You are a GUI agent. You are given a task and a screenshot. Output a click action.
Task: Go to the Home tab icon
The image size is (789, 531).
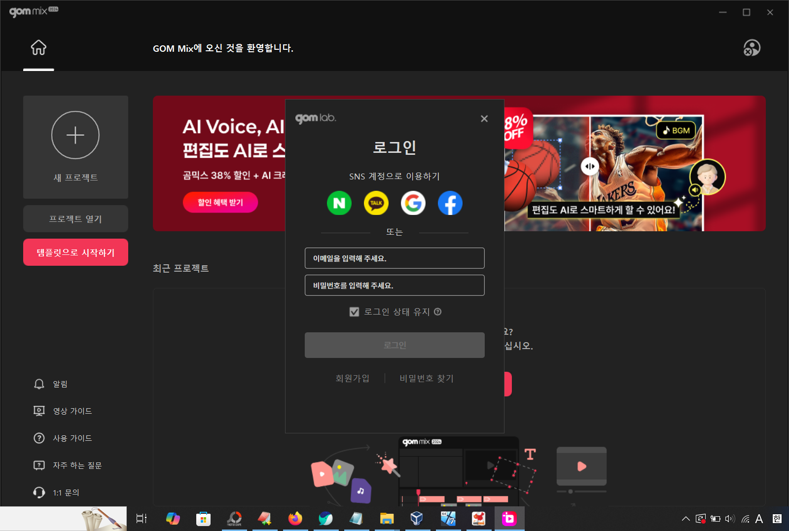coord(38,47)
